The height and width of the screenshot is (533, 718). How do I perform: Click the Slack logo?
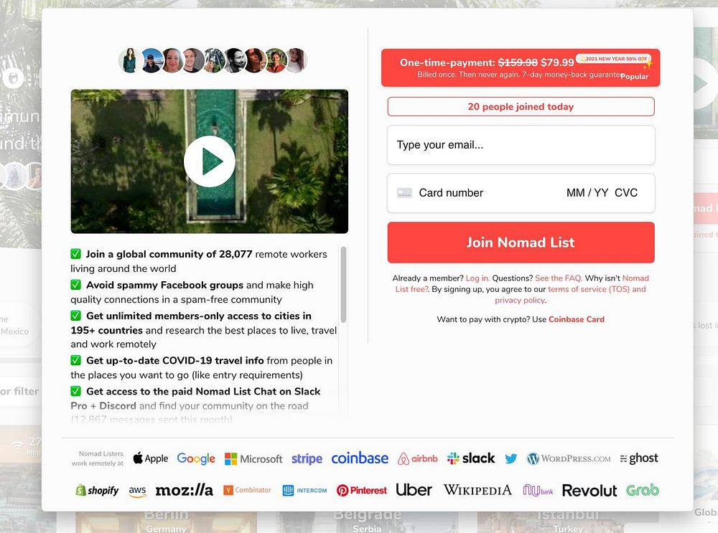[471, 458]
